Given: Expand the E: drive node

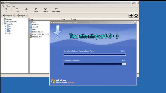Looking at the screenshot, I should [5, 31].
